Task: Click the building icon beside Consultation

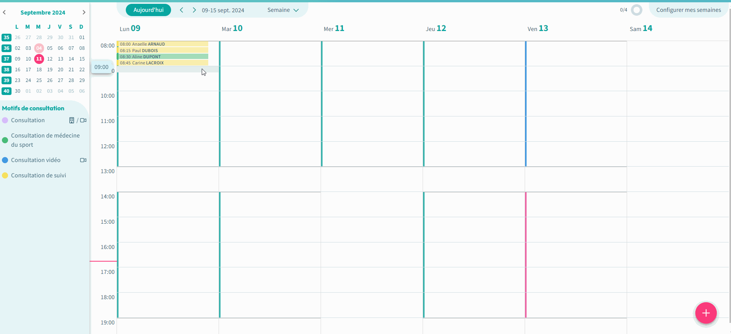Action: coord(72,120)
